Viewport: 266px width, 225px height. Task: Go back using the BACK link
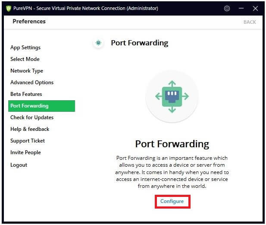pyautogui.click(x=250, y=22)
